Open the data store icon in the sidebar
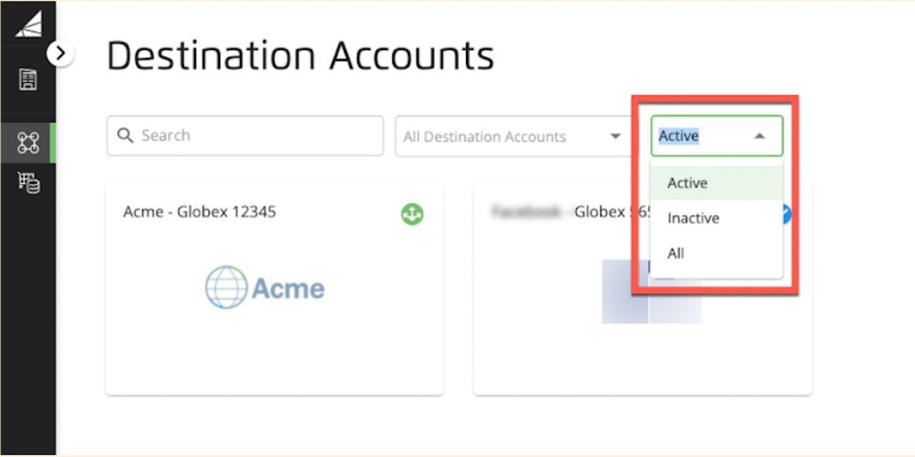The image size is (915, 457). (29, 184)
